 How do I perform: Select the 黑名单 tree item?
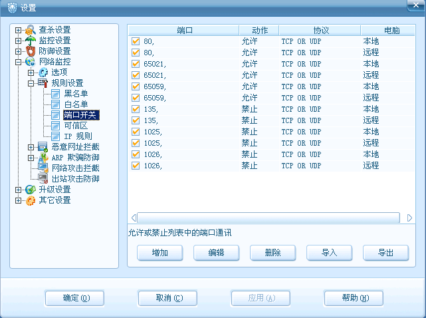tap(76, 94)
